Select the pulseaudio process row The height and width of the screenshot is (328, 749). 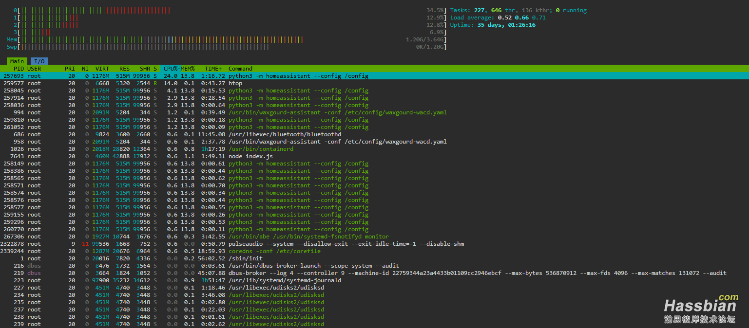click(x=374, y=244)
